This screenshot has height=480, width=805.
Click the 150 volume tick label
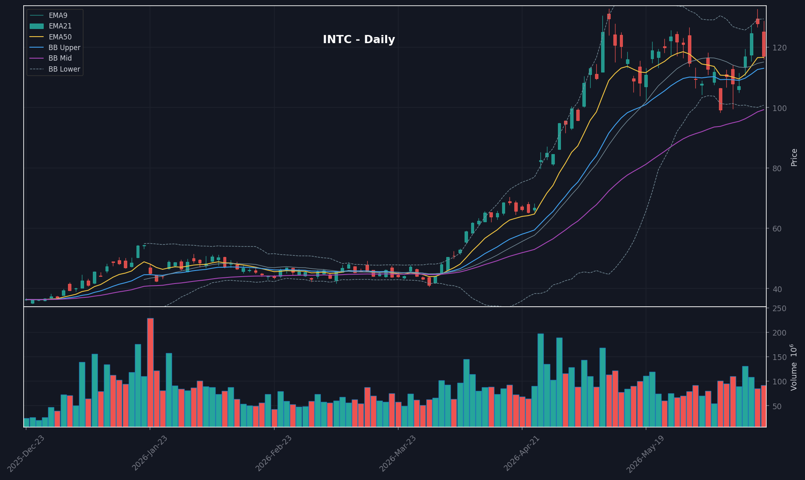[x=780, y=357]
